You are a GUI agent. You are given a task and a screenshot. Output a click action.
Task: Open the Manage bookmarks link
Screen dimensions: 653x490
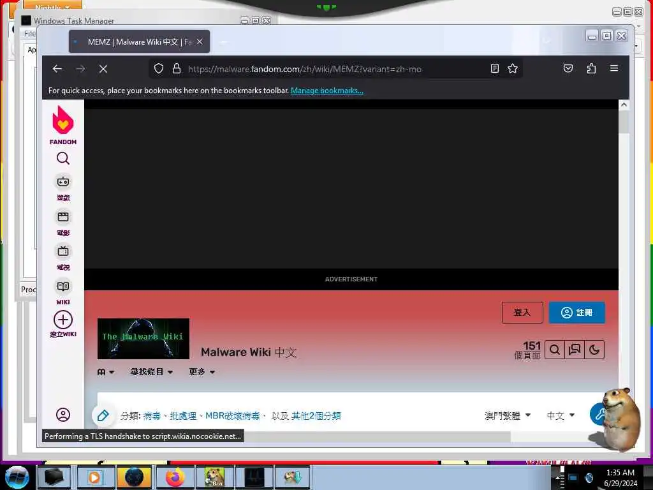(x=327, y=91)
